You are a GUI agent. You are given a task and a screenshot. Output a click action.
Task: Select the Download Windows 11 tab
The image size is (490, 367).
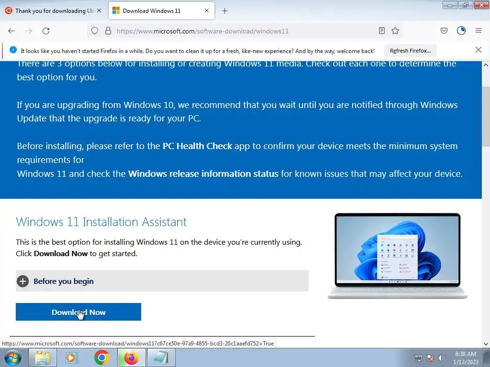pyautogui.click(x=161, y=11)
